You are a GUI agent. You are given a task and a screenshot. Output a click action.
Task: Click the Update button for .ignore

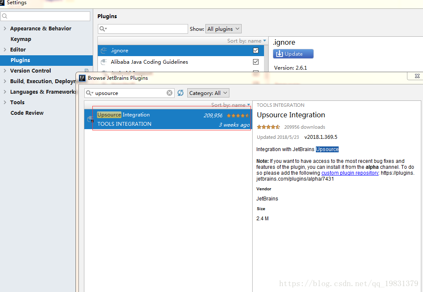point(293,54)
